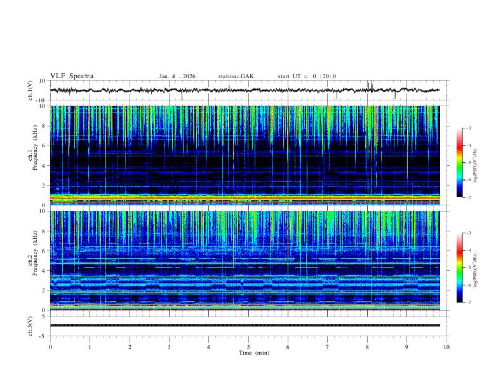Screen dimensions: 503x389
Task: Click the ch.3 flat voltage trace
Action: [245, 325]
